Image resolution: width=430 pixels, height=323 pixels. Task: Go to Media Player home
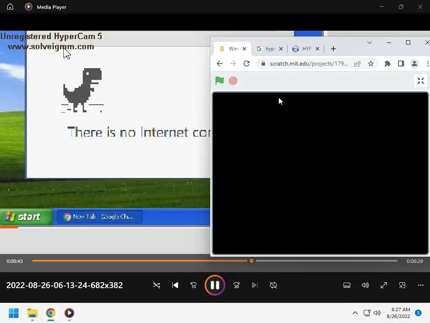point(10,7)
